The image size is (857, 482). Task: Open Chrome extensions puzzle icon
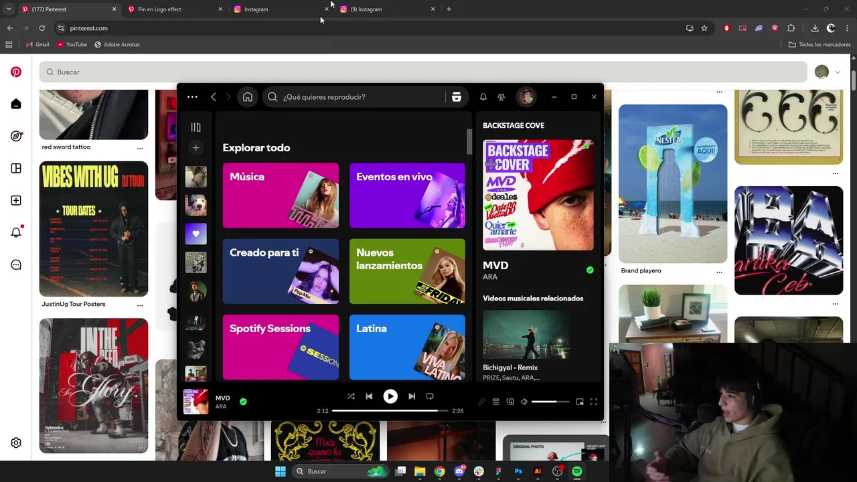point(791,28)
